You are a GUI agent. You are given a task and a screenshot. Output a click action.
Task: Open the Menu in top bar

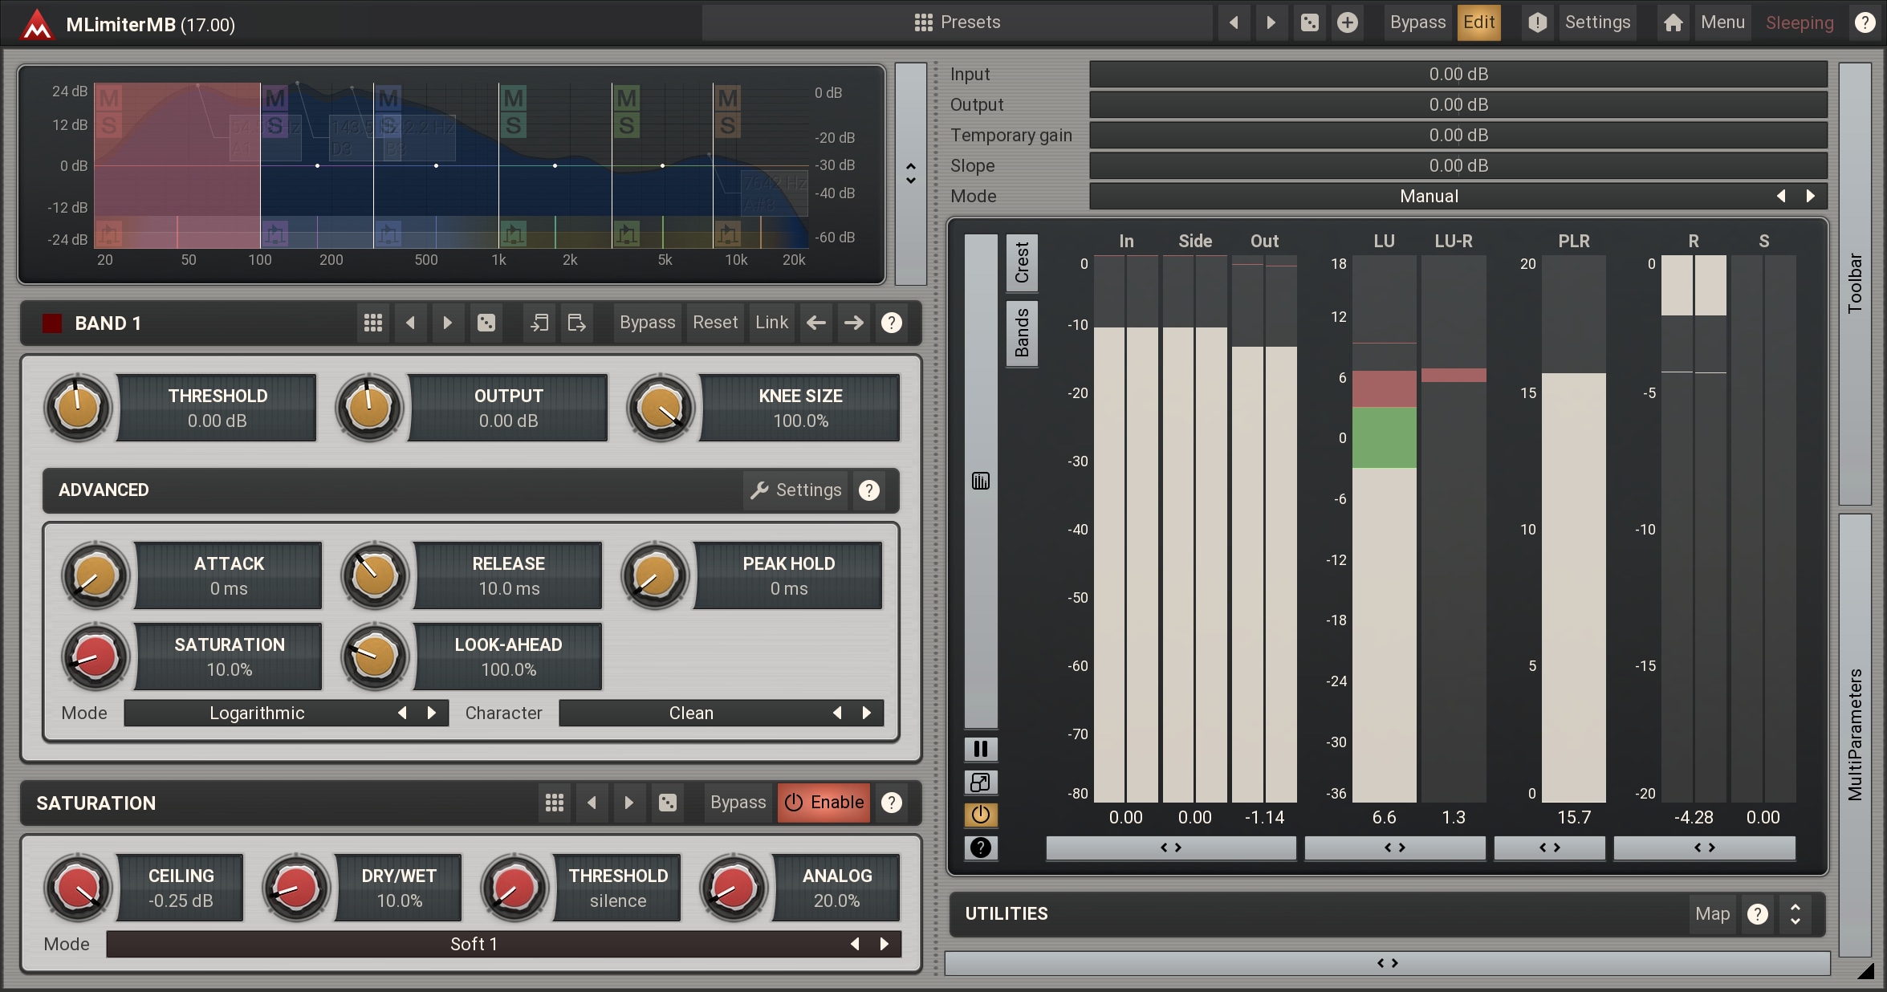pyautogui.click(x=1722, y=22)
